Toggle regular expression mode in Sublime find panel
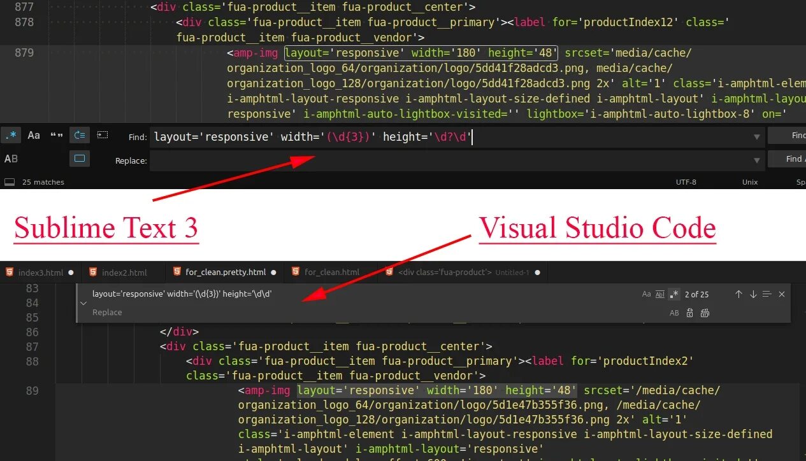806x461 pixels. [x=11, y=135]
